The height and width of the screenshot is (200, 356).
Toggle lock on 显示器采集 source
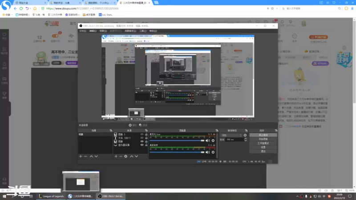click(x=146, y=145)
